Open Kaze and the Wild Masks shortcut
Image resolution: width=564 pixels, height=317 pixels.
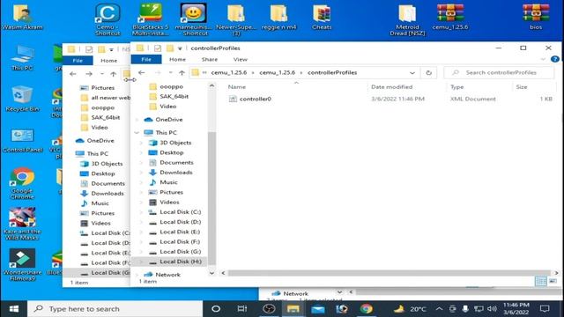coord(22,224)
